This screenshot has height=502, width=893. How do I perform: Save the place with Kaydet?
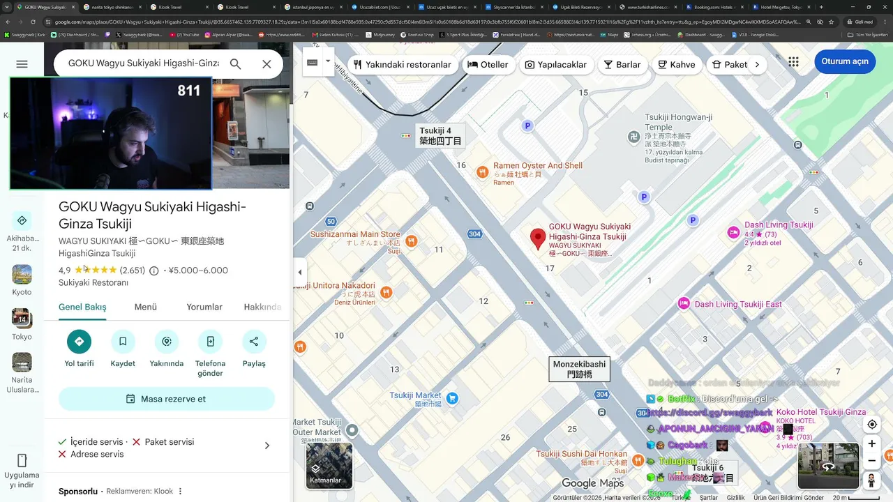click(x=123, y=342)
